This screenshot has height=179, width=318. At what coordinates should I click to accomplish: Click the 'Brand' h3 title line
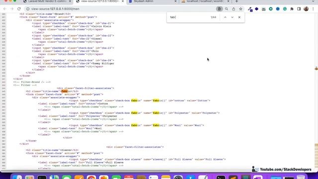tap(45, 14)
